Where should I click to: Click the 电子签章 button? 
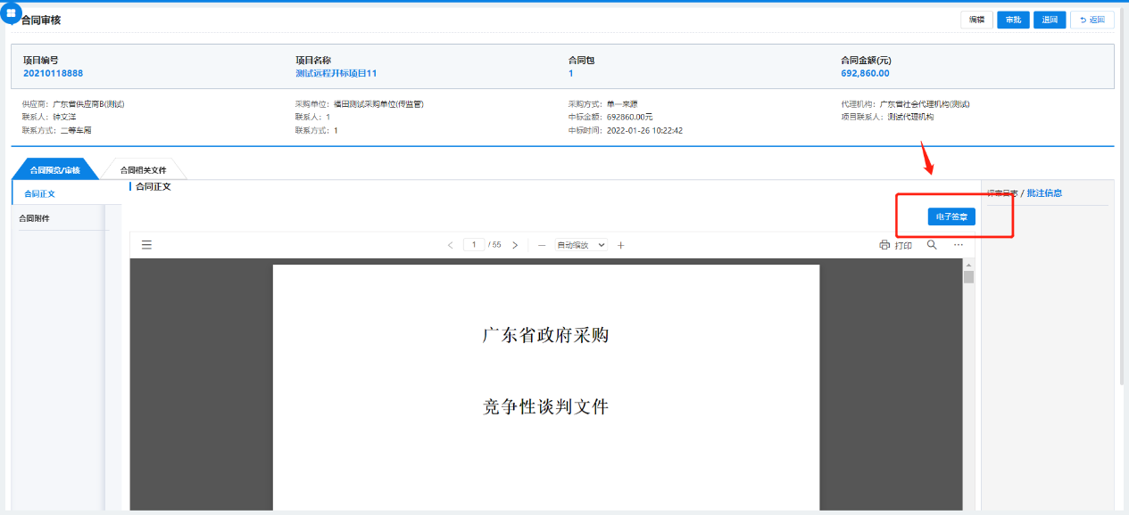coord(951,217)
